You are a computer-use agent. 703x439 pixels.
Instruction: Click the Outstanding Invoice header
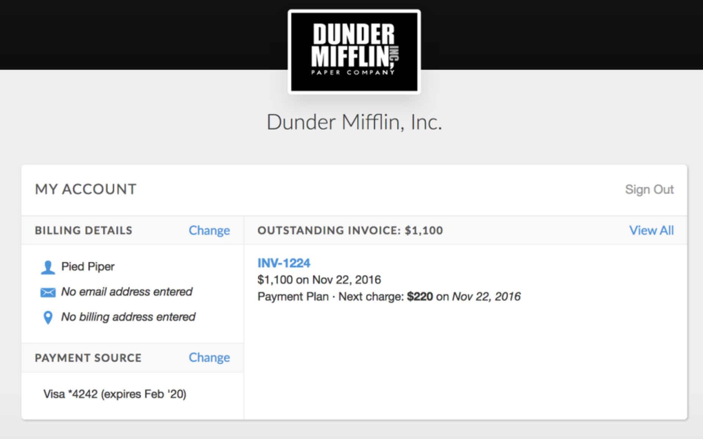[x=350, y=230]
